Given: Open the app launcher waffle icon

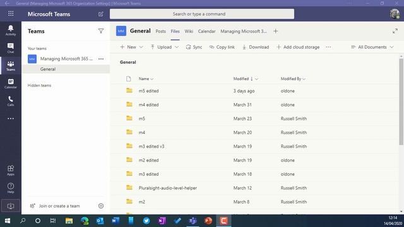Looking at the screenshot, I should pyautogui.click(x=11, y=14).
